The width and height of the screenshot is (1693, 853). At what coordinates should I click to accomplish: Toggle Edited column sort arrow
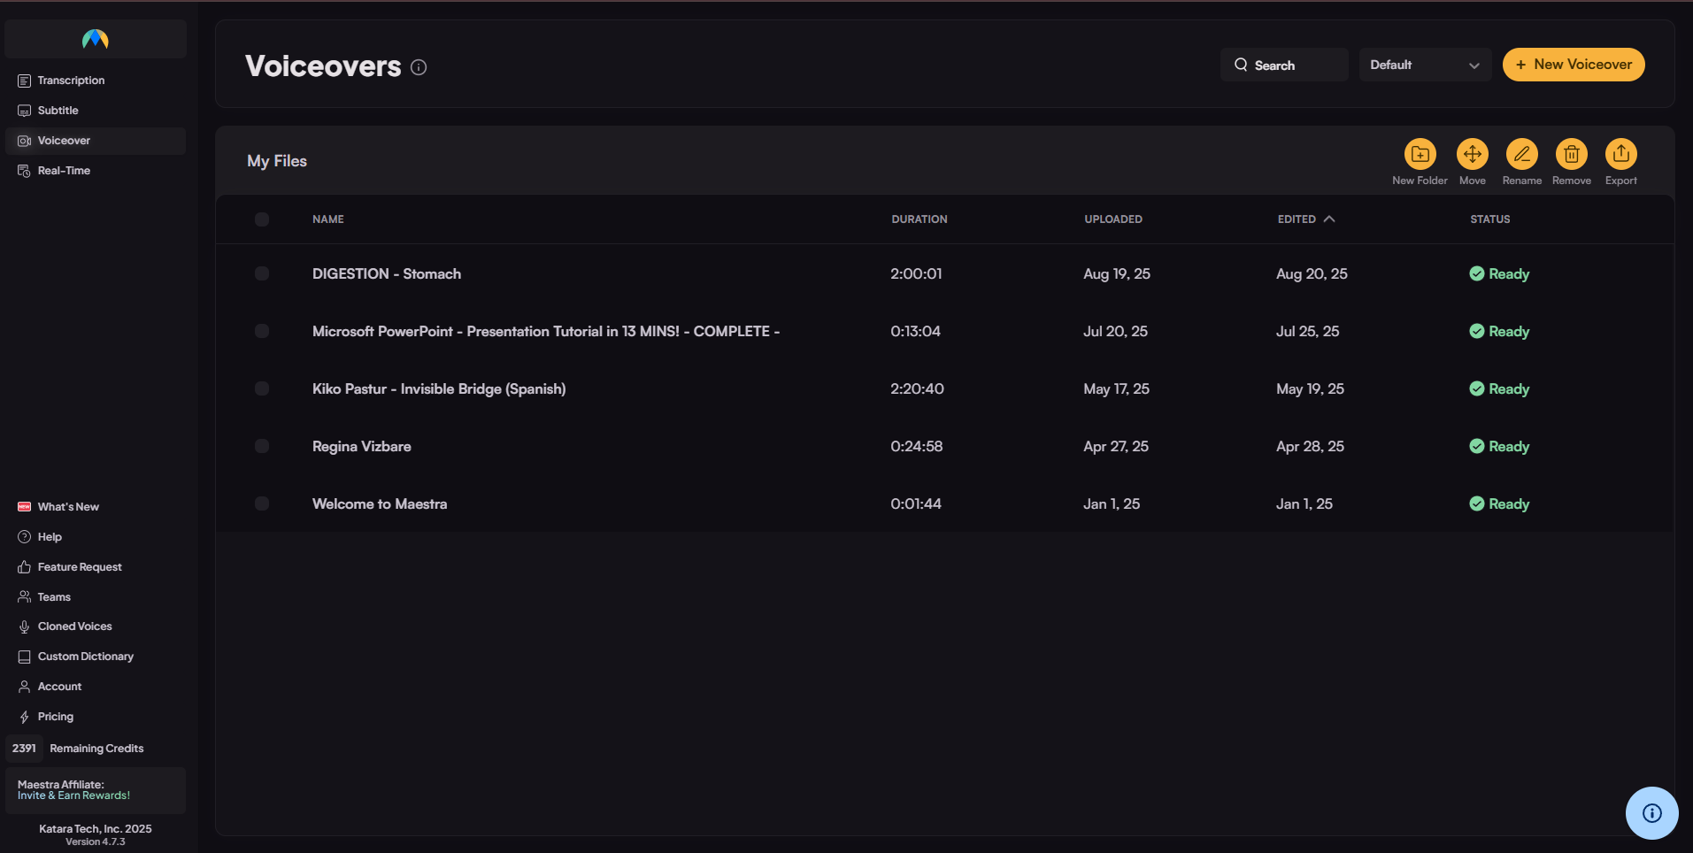(1328, 219)
